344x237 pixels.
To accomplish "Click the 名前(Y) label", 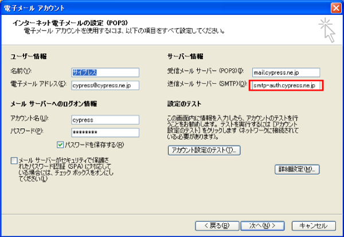I will click(x=21, y=71).
